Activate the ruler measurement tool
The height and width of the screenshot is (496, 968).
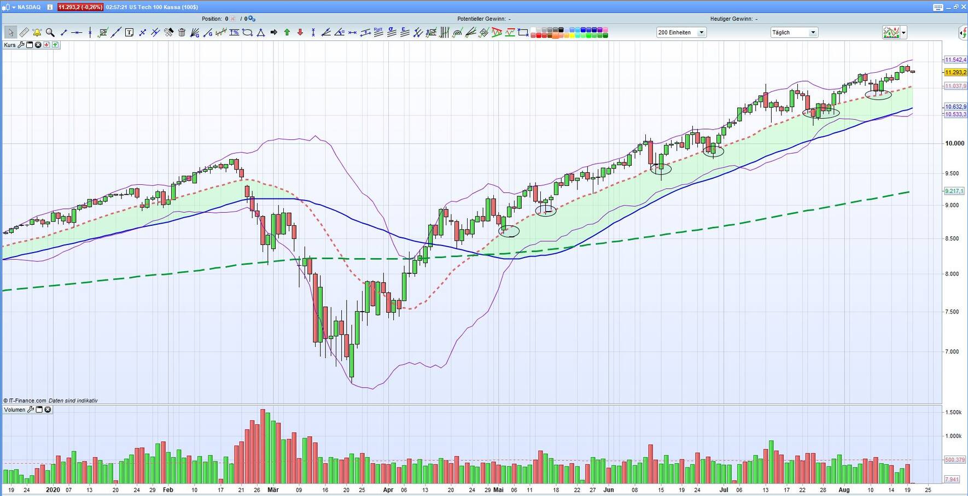coord(24,32)
